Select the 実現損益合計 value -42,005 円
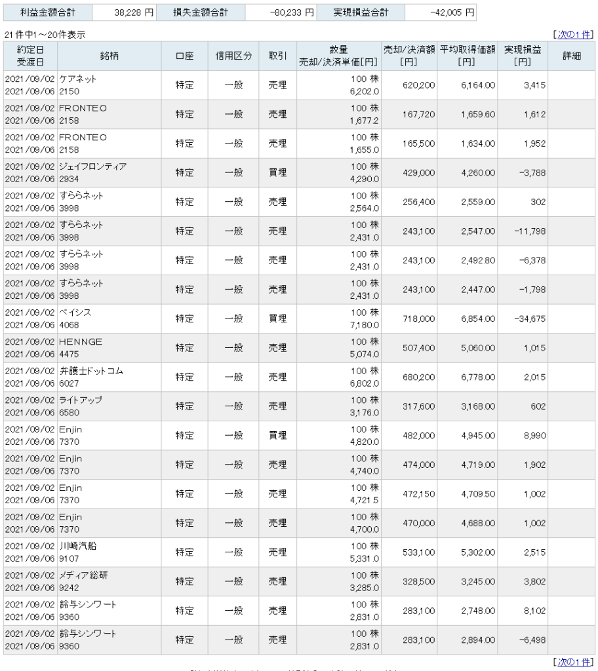Screen dimensions: 598x671 point(452,13)
